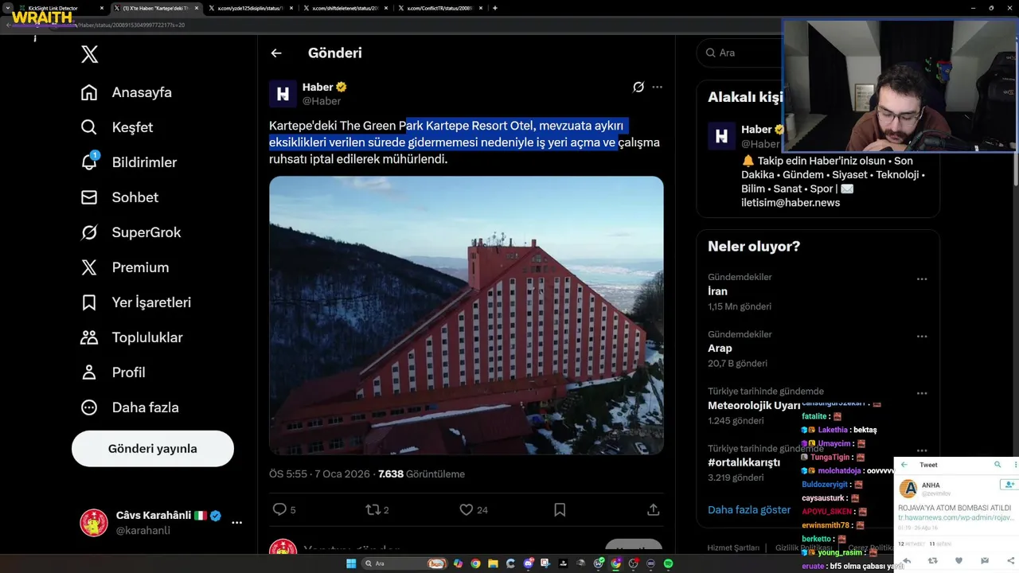
Task: Click Haber avatar in Alakalı kişiler
Action: point(721,136)
